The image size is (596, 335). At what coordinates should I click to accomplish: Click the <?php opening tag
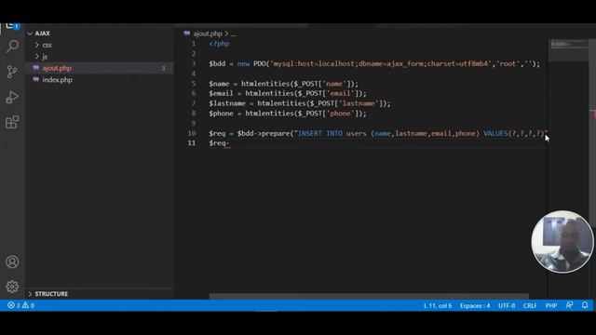219,44
